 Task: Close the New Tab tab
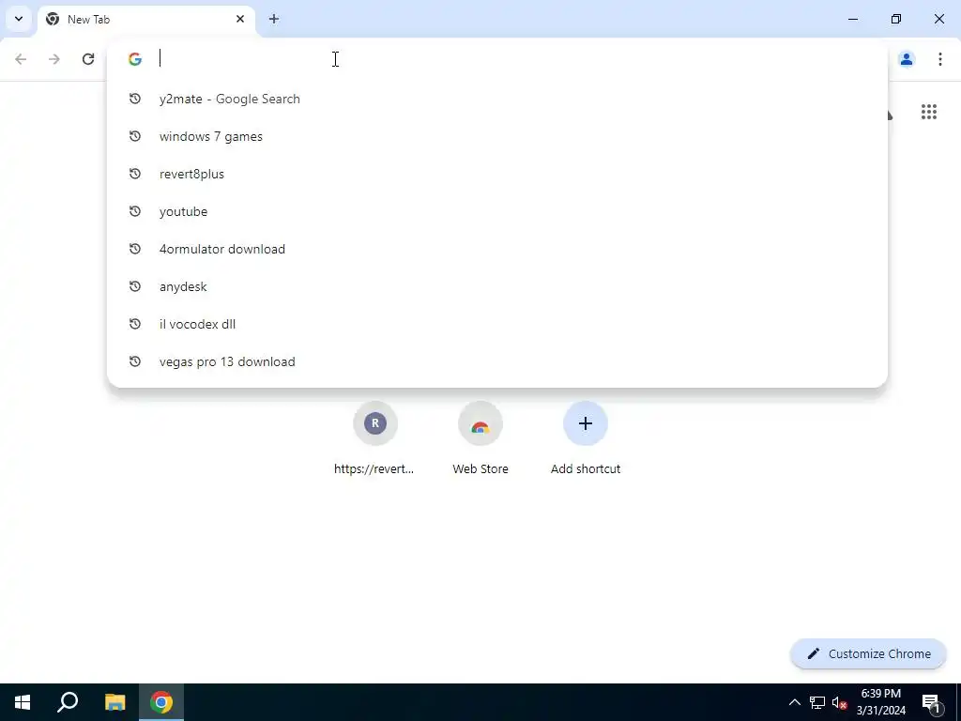[240, 19]
